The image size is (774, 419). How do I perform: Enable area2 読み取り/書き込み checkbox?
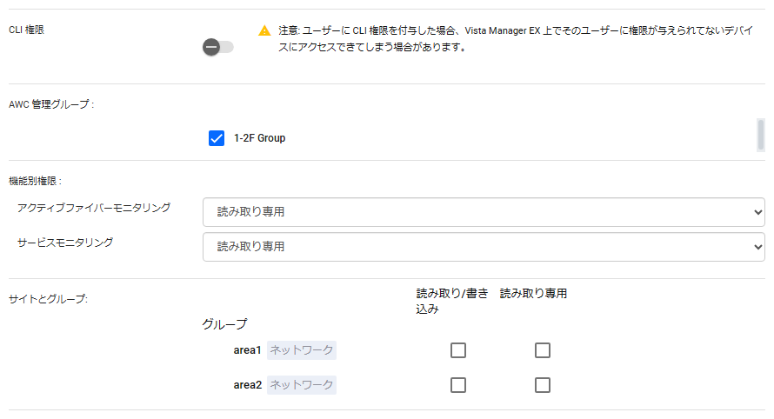458,385
